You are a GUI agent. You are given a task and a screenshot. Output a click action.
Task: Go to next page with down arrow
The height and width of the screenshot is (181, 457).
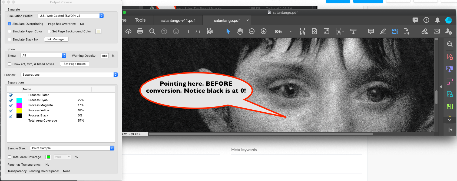[x=176, y=31]
